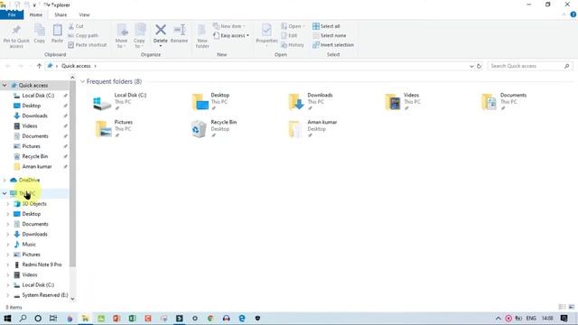Open the Documents frequent folder
This screenshot has height=325, width=578.
pos(504,102)
